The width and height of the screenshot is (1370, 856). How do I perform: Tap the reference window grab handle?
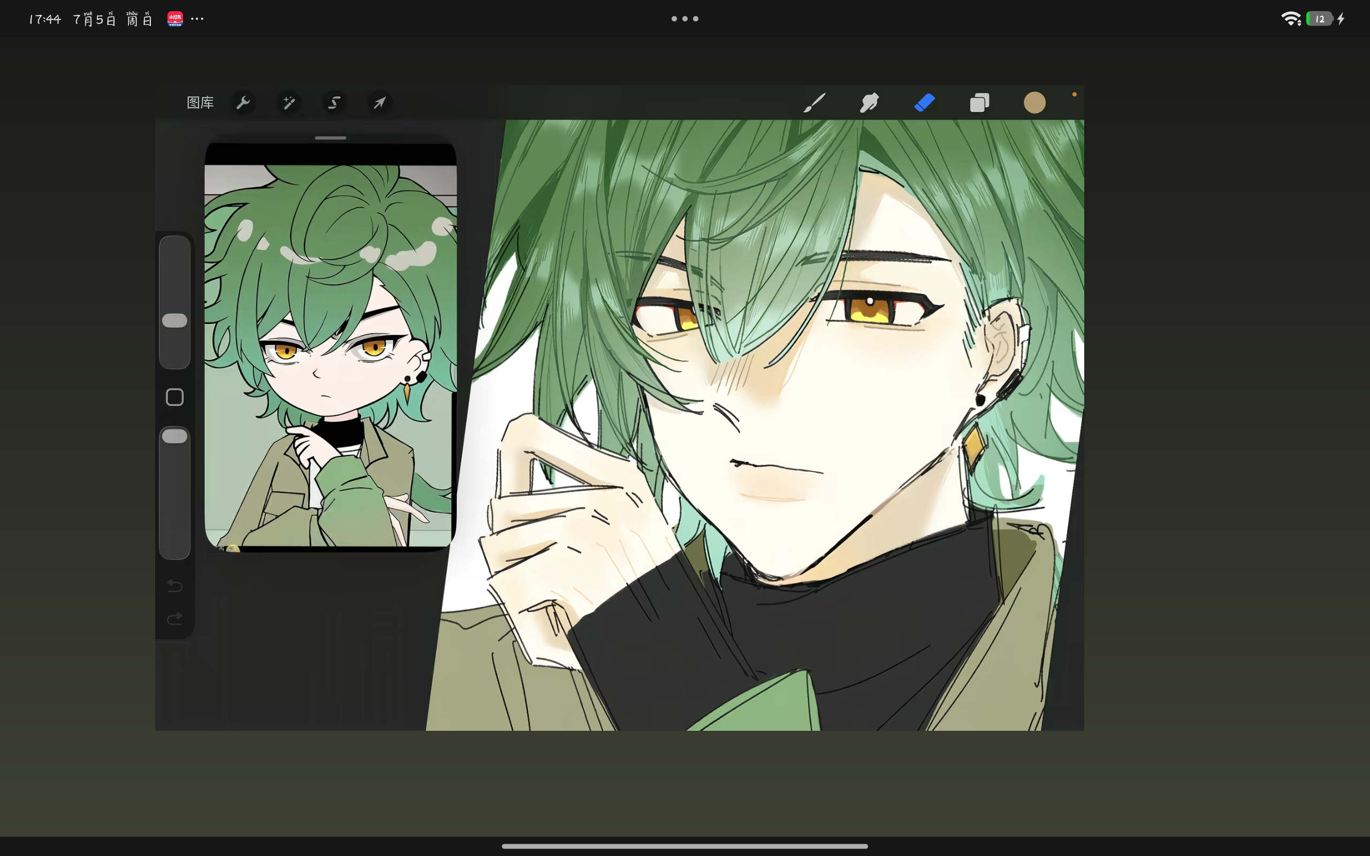(x=331, y=137)
